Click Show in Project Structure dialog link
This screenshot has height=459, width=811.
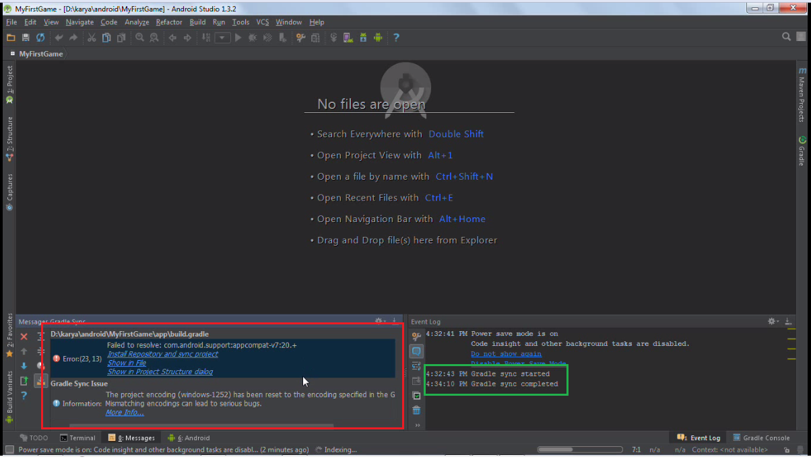pos(160,372)
